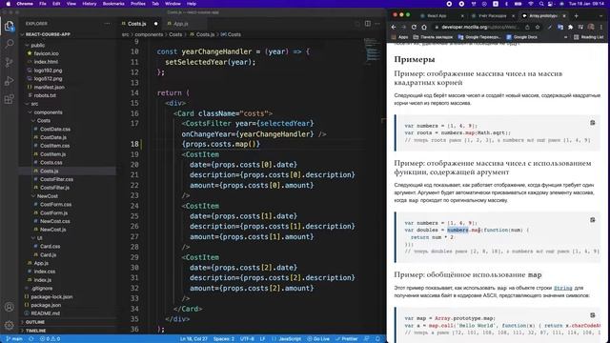This screenshot has width=610, height=343.
Task: Collapse the components folder
Action: pos(48,112)
